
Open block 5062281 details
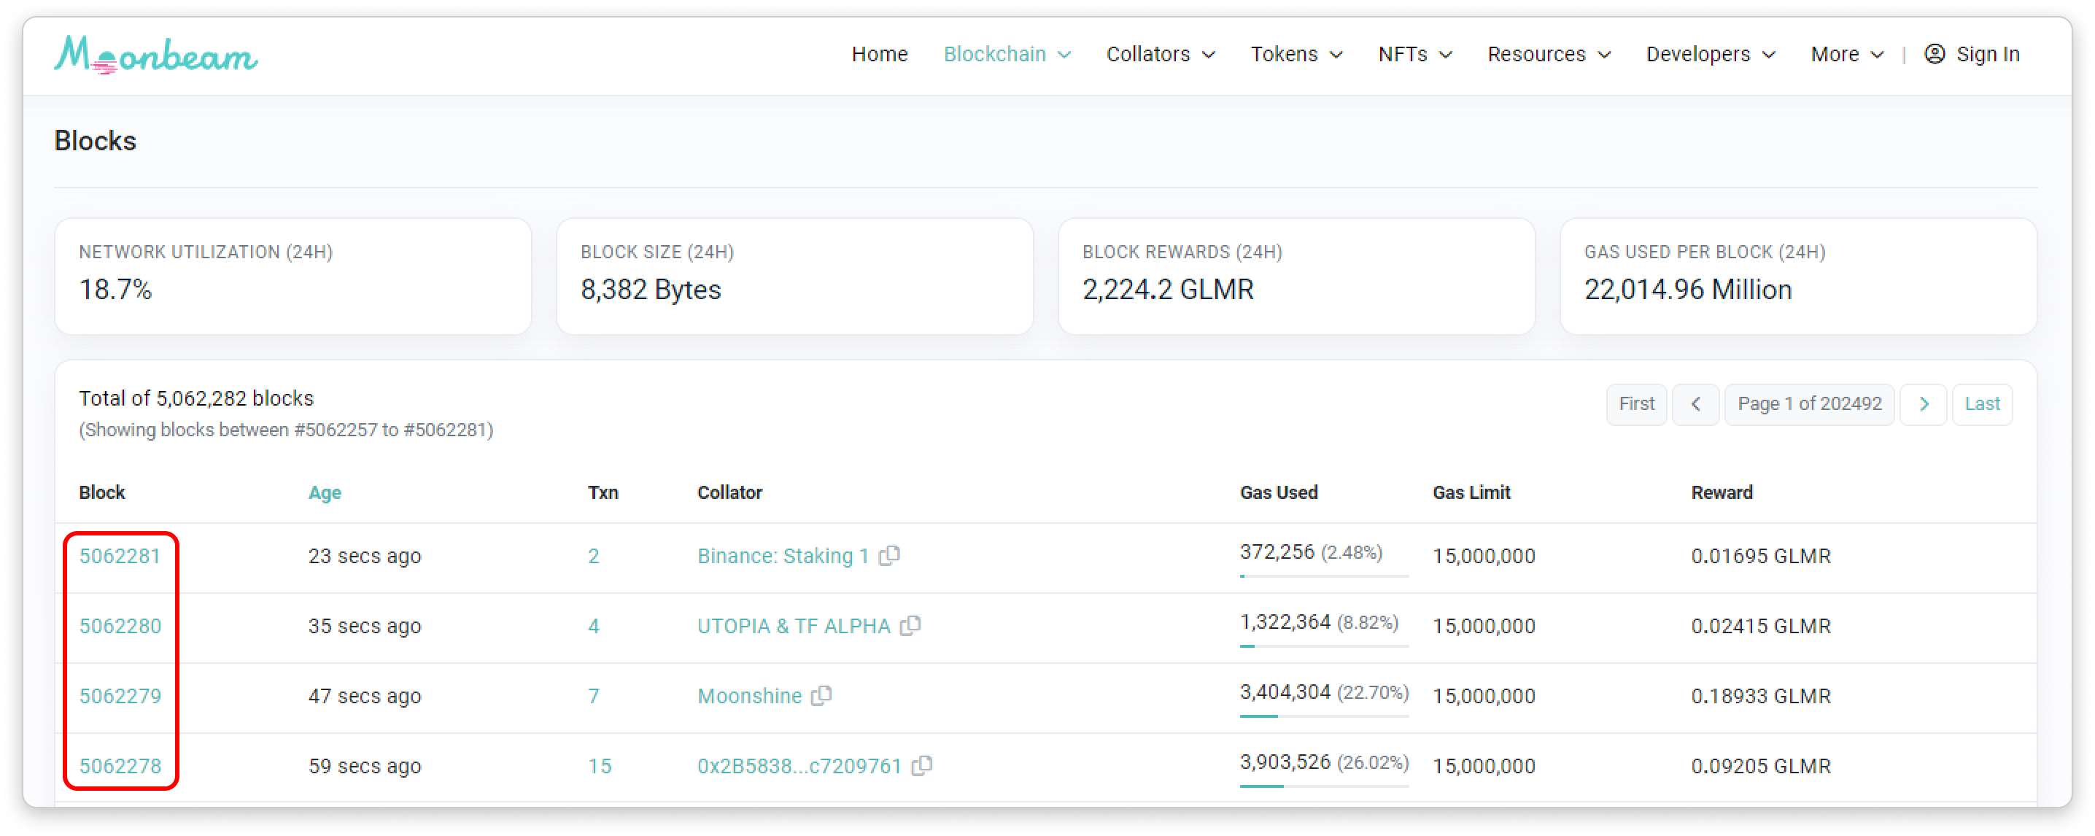coord(120,557)
